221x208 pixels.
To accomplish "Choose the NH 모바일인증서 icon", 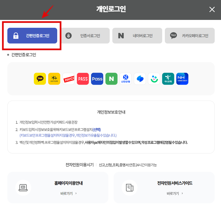I will click(182, 79).
